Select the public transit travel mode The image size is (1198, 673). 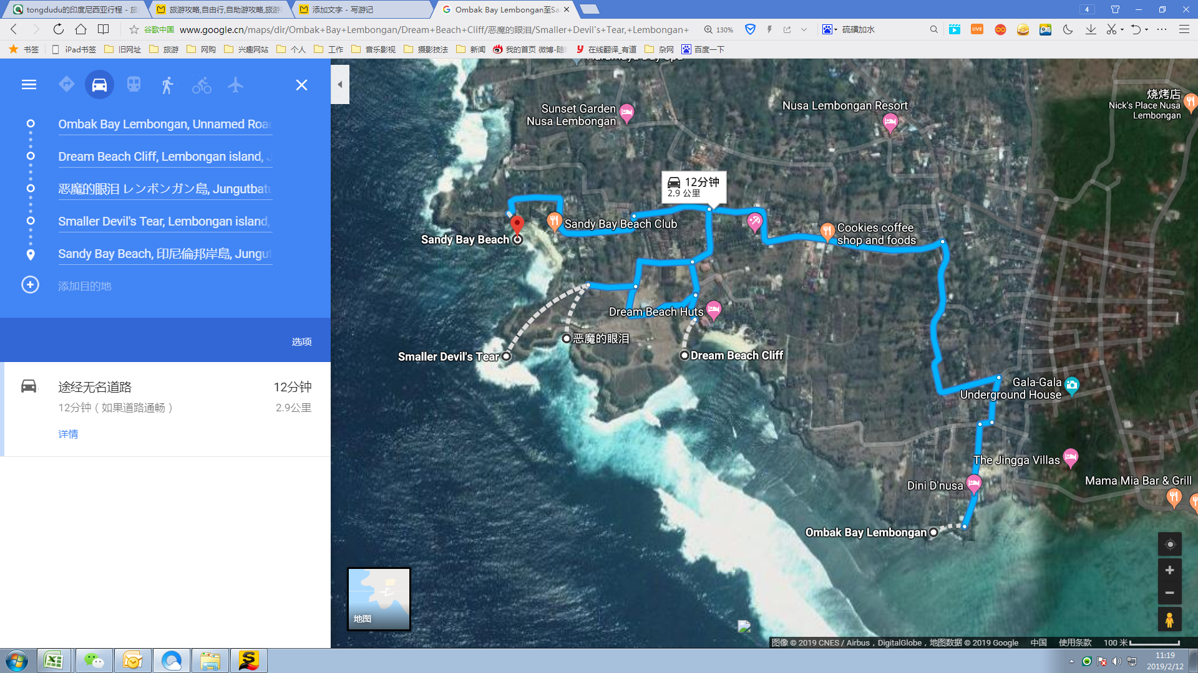pos(134,84)
